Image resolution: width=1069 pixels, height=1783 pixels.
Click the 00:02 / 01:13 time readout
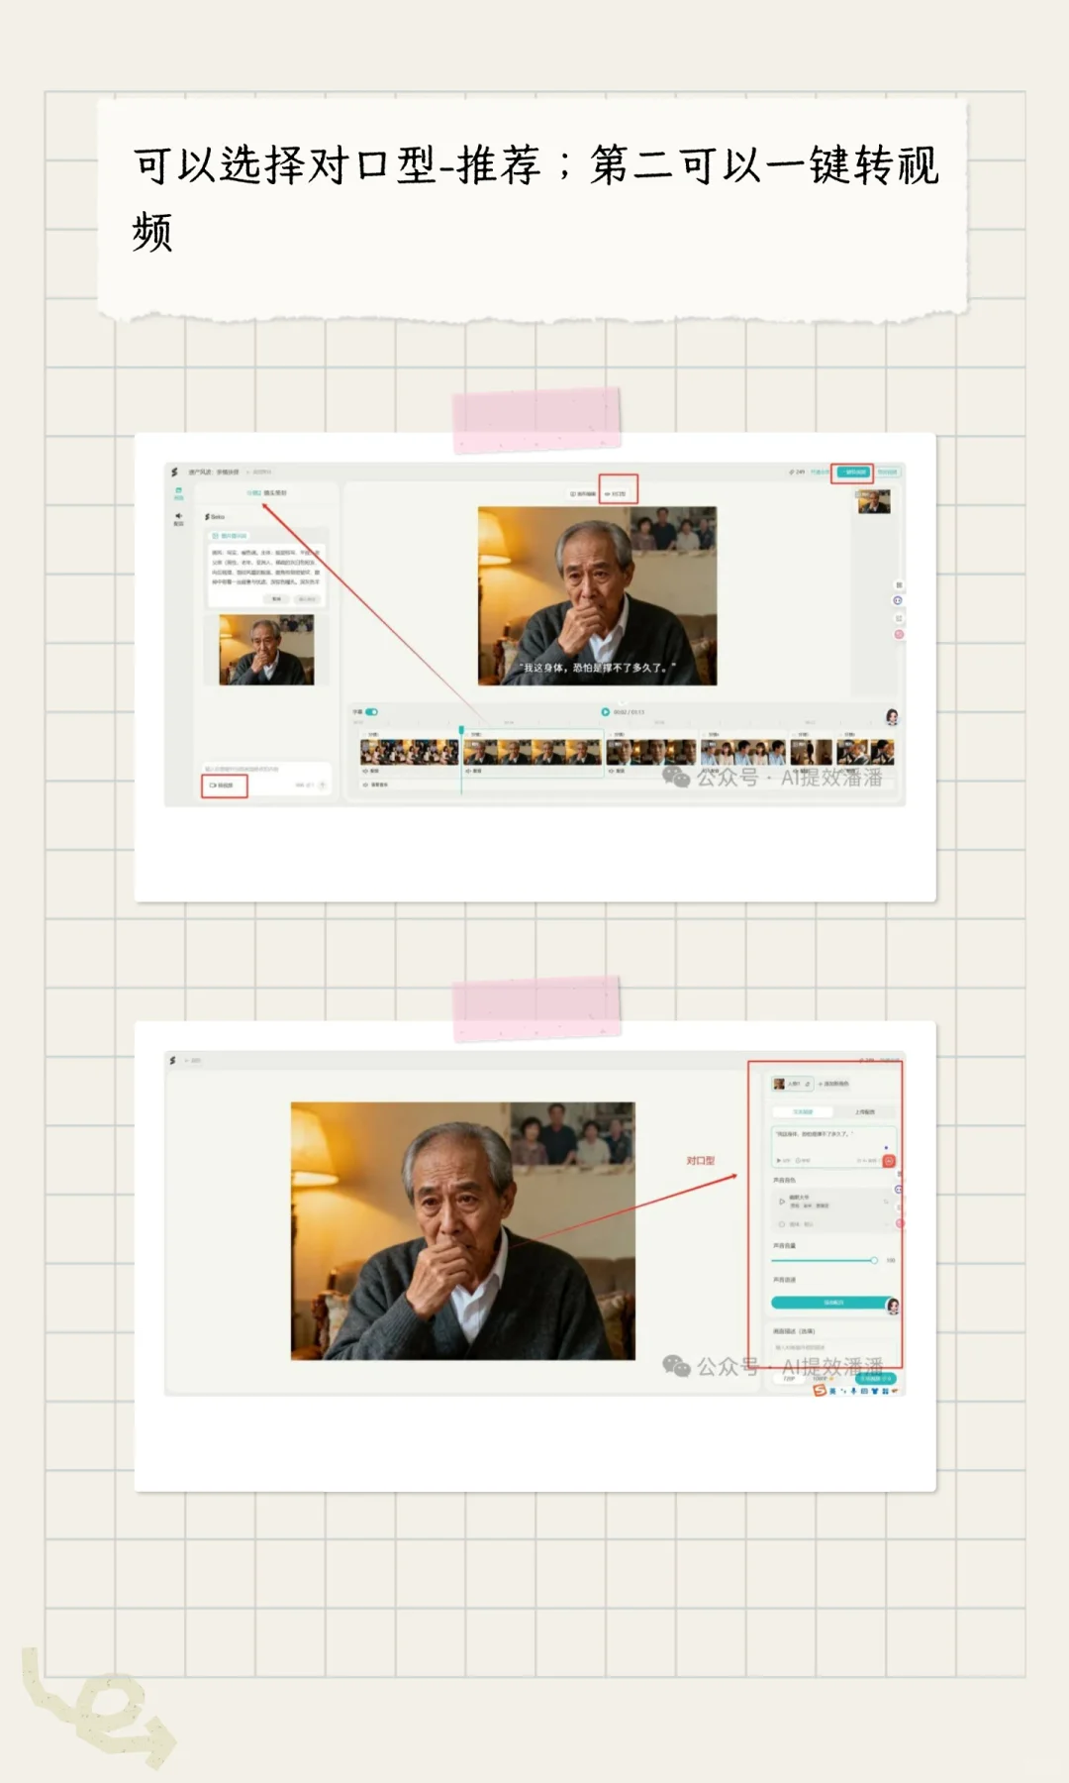click(x=629, y=712)
